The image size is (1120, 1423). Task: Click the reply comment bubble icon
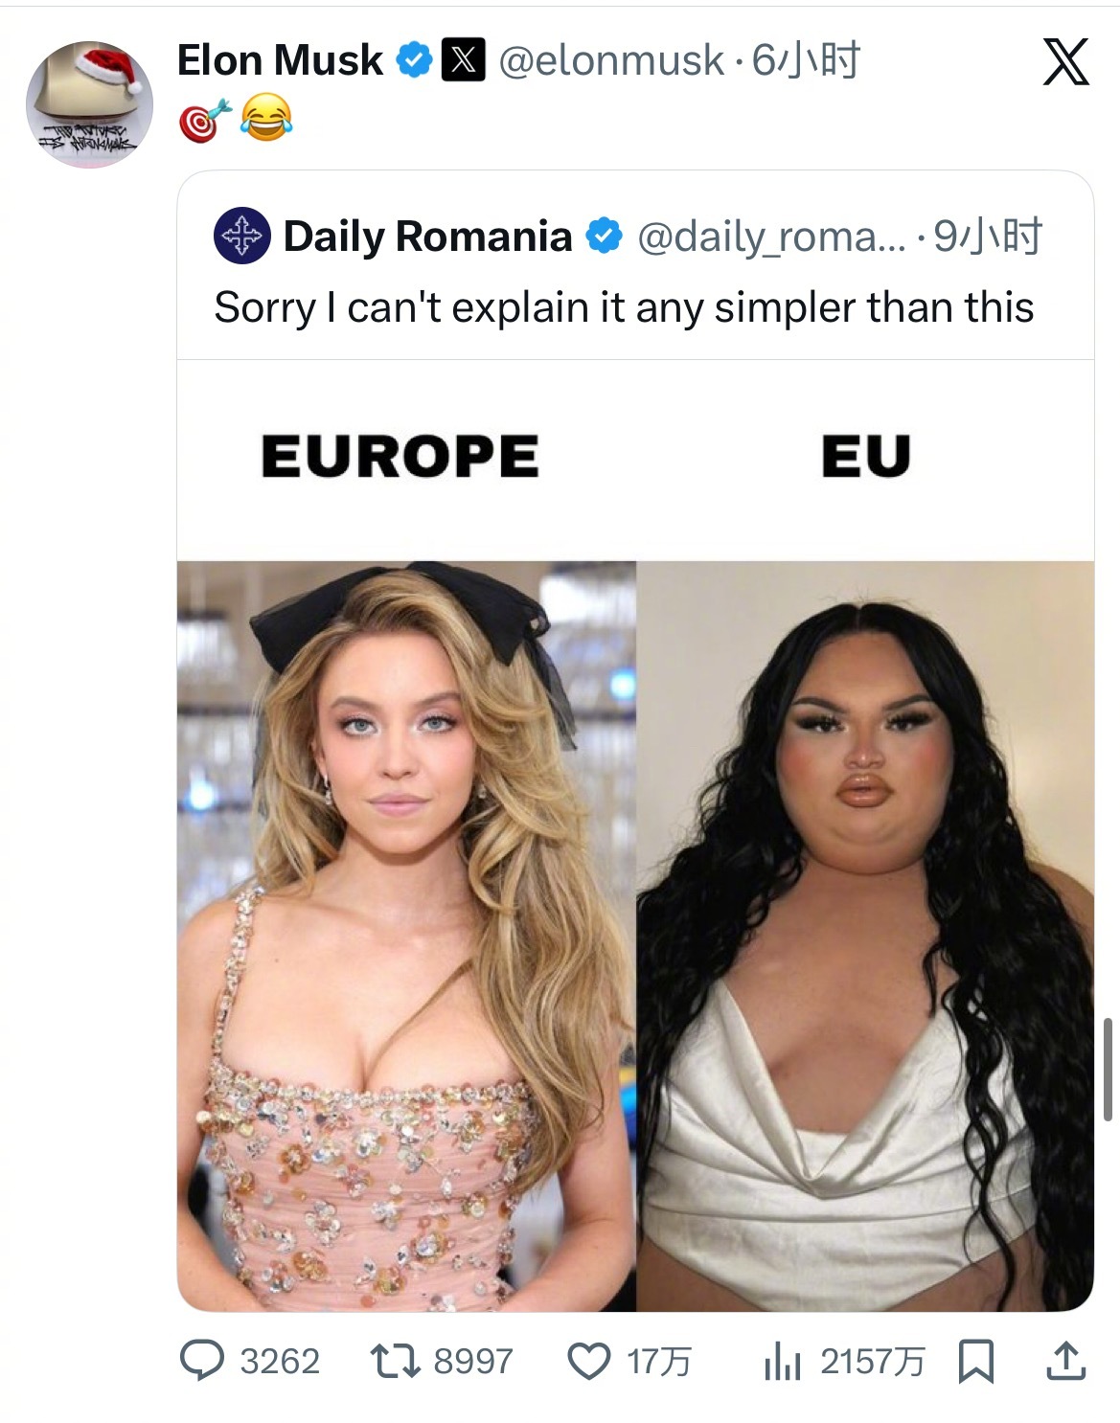(202, 1361)
